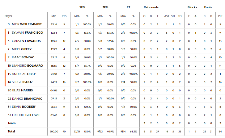This screenshot has height=138, width=225.
Task: Click the PTS column header
Action: click(x=64, y=16)
